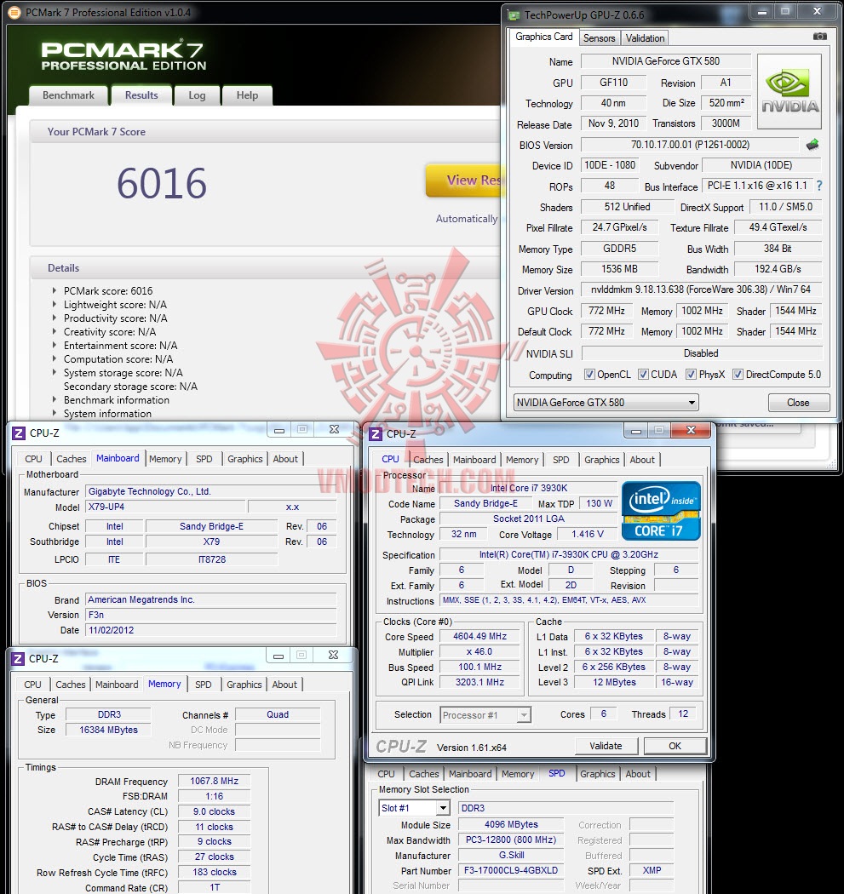Screen dimensions: 844x894
Task: Click the CPU-Z CPU window title icon
Action: click(x=376, y=434)
